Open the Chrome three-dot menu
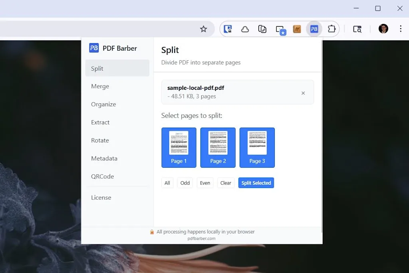This screenshot has height=273, width=409. pos(400,29)
